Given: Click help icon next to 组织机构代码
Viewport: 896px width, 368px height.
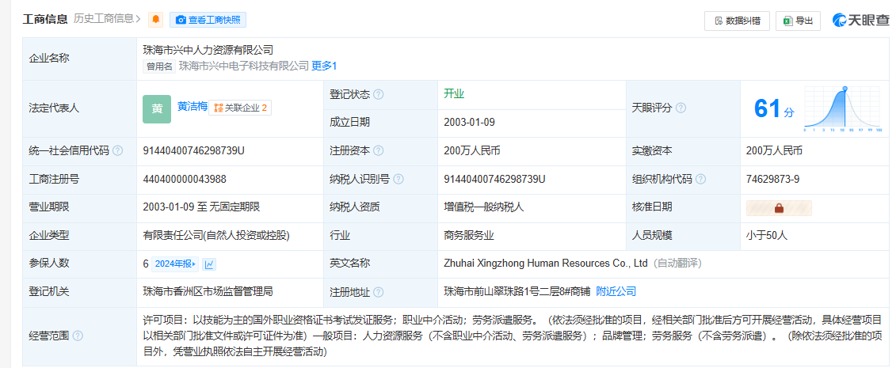Looking at the screenshot, I should coord(700,179).
